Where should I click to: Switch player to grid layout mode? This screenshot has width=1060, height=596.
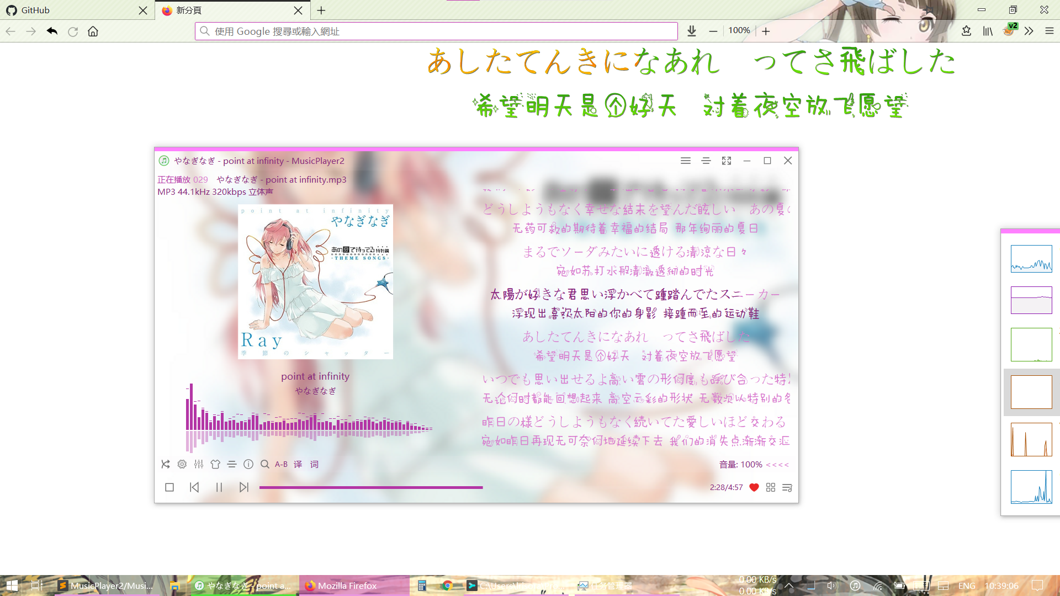point(770,488)
